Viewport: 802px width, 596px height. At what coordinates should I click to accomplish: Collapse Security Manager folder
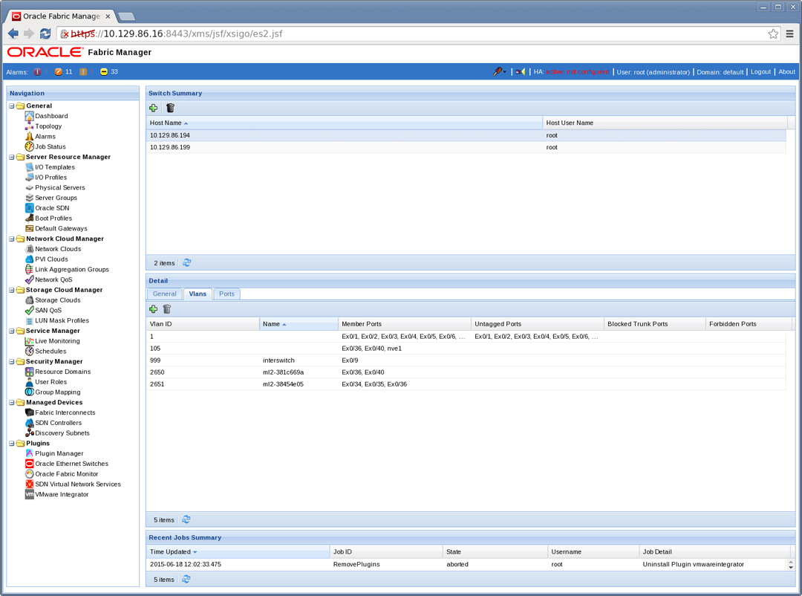(x=12, y=362)
